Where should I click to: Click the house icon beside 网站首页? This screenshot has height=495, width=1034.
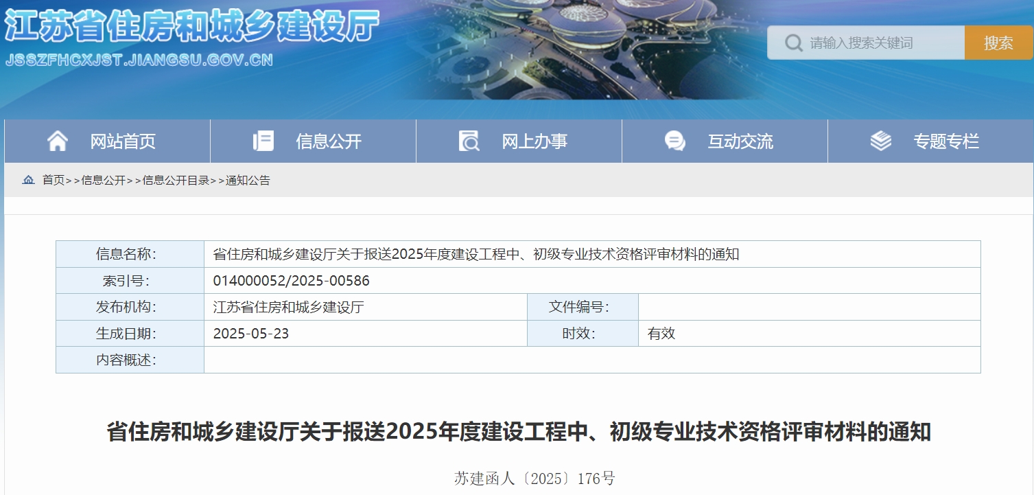coord(58,141)
